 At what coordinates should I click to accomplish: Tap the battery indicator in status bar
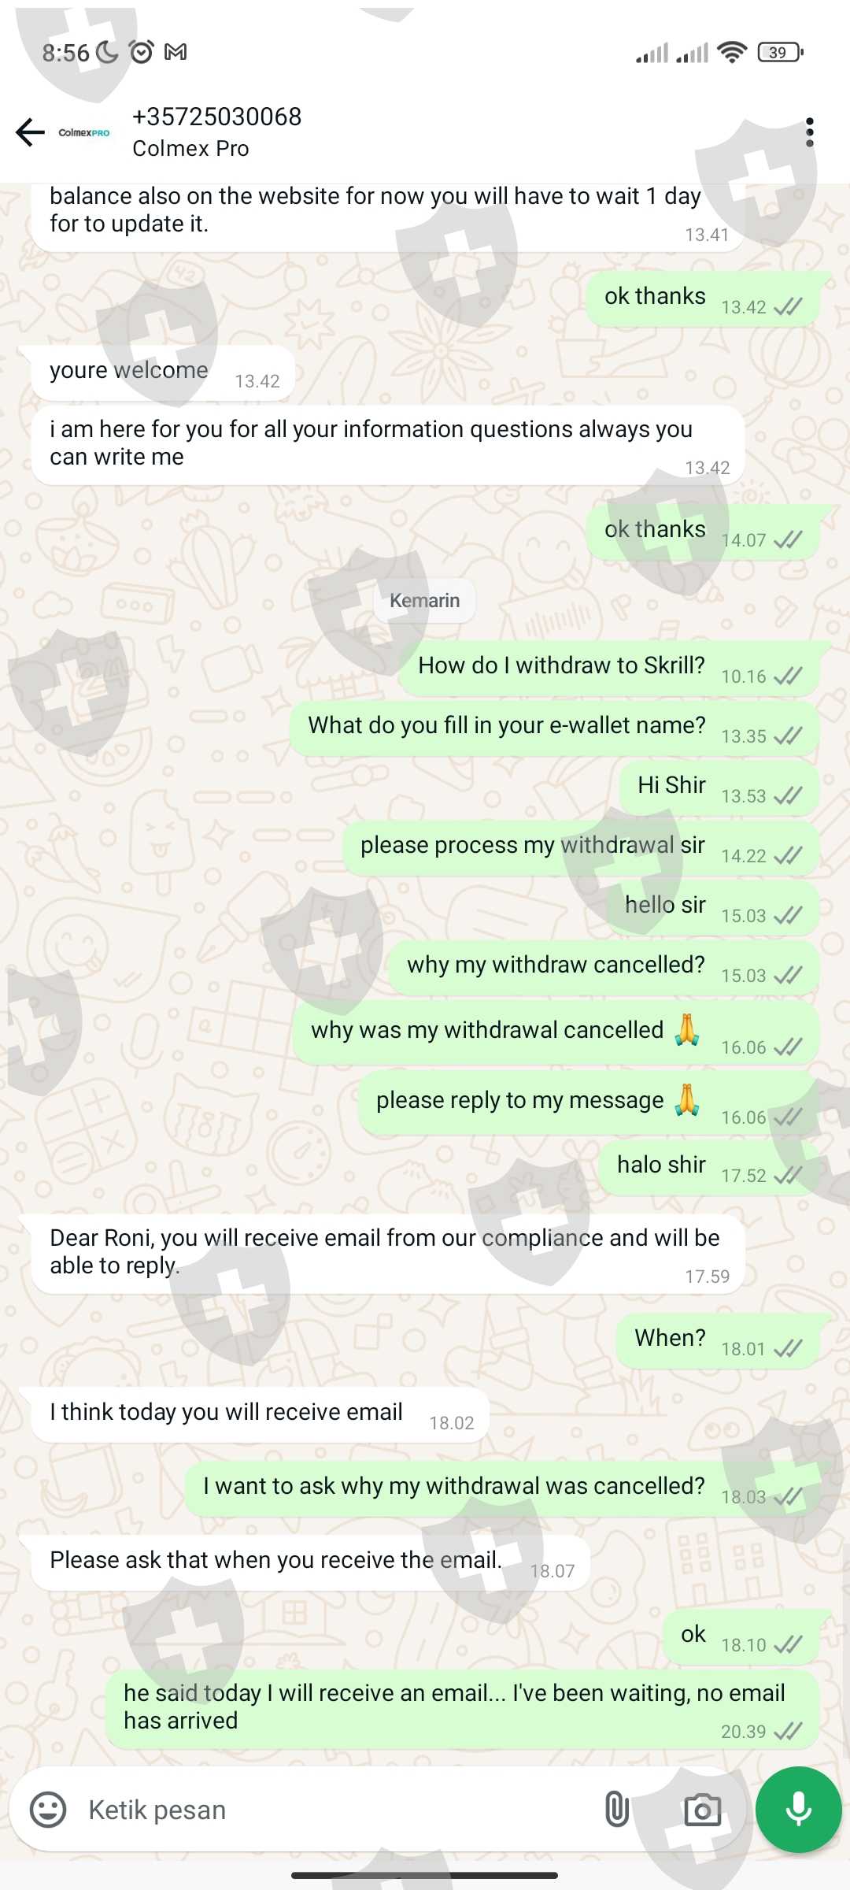click(780, 52)
